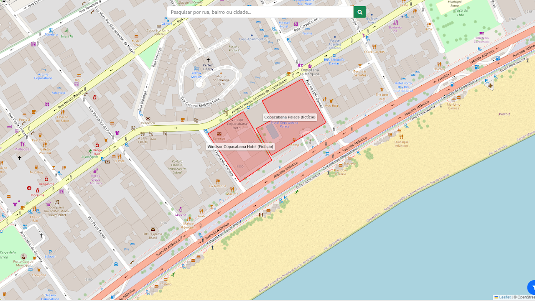
Task: Click the Posto Guarda Municipal icon
Action: click(x=23, y=256)
